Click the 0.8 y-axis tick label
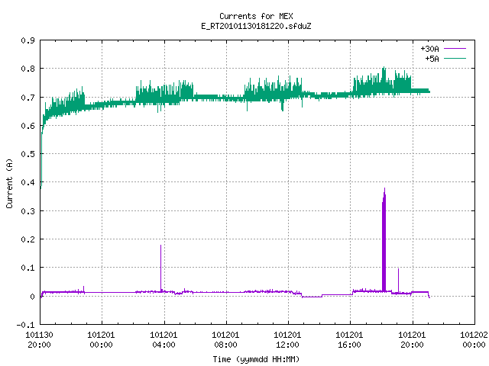Image resolution: width=489 pixels, height=366 pixels. tap(28, 69)
